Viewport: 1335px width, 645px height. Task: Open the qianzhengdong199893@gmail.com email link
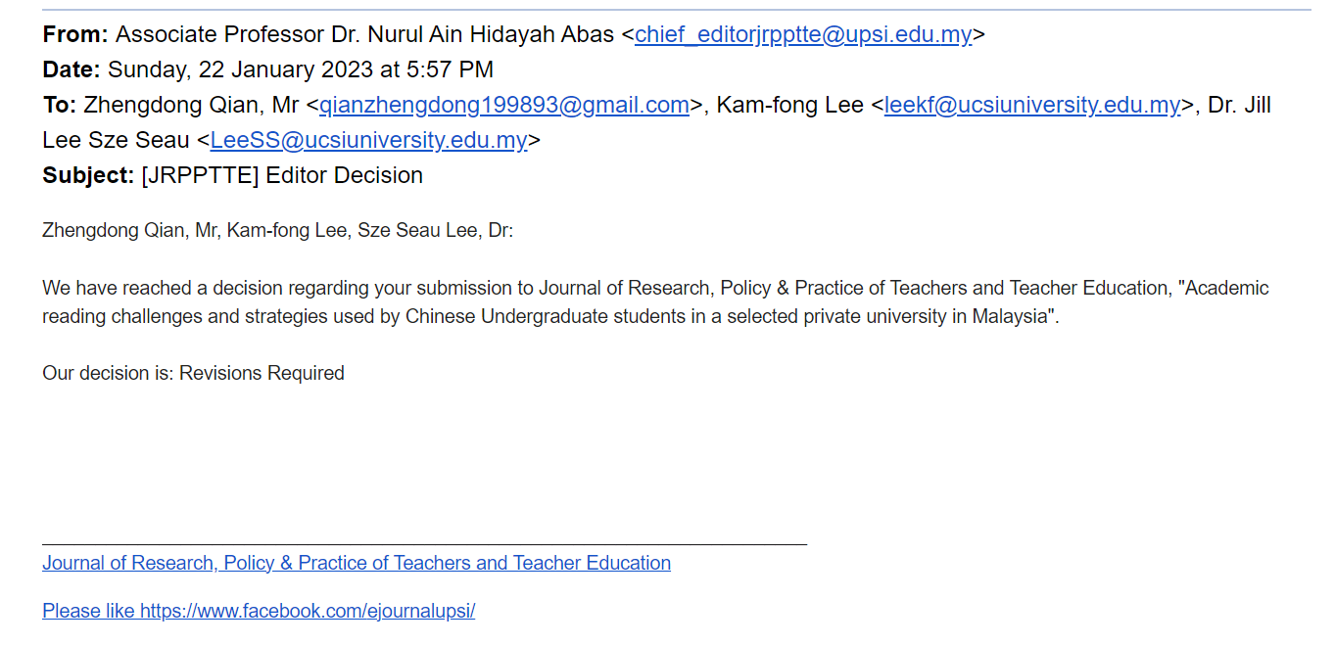tap(504, 105)
